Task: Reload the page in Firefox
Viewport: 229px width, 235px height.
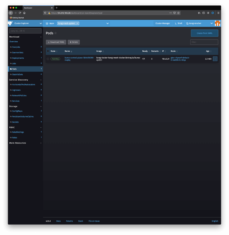Action: [x=20, y=13]
